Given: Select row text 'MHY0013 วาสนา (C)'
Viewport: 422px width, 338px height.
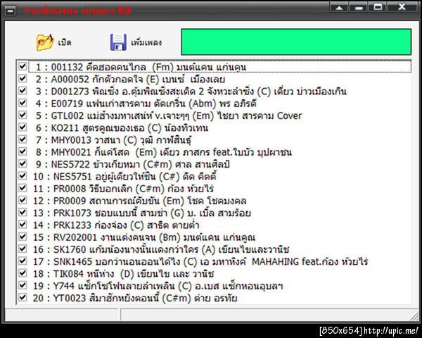Looking at the screenshot, I should 94,140.
